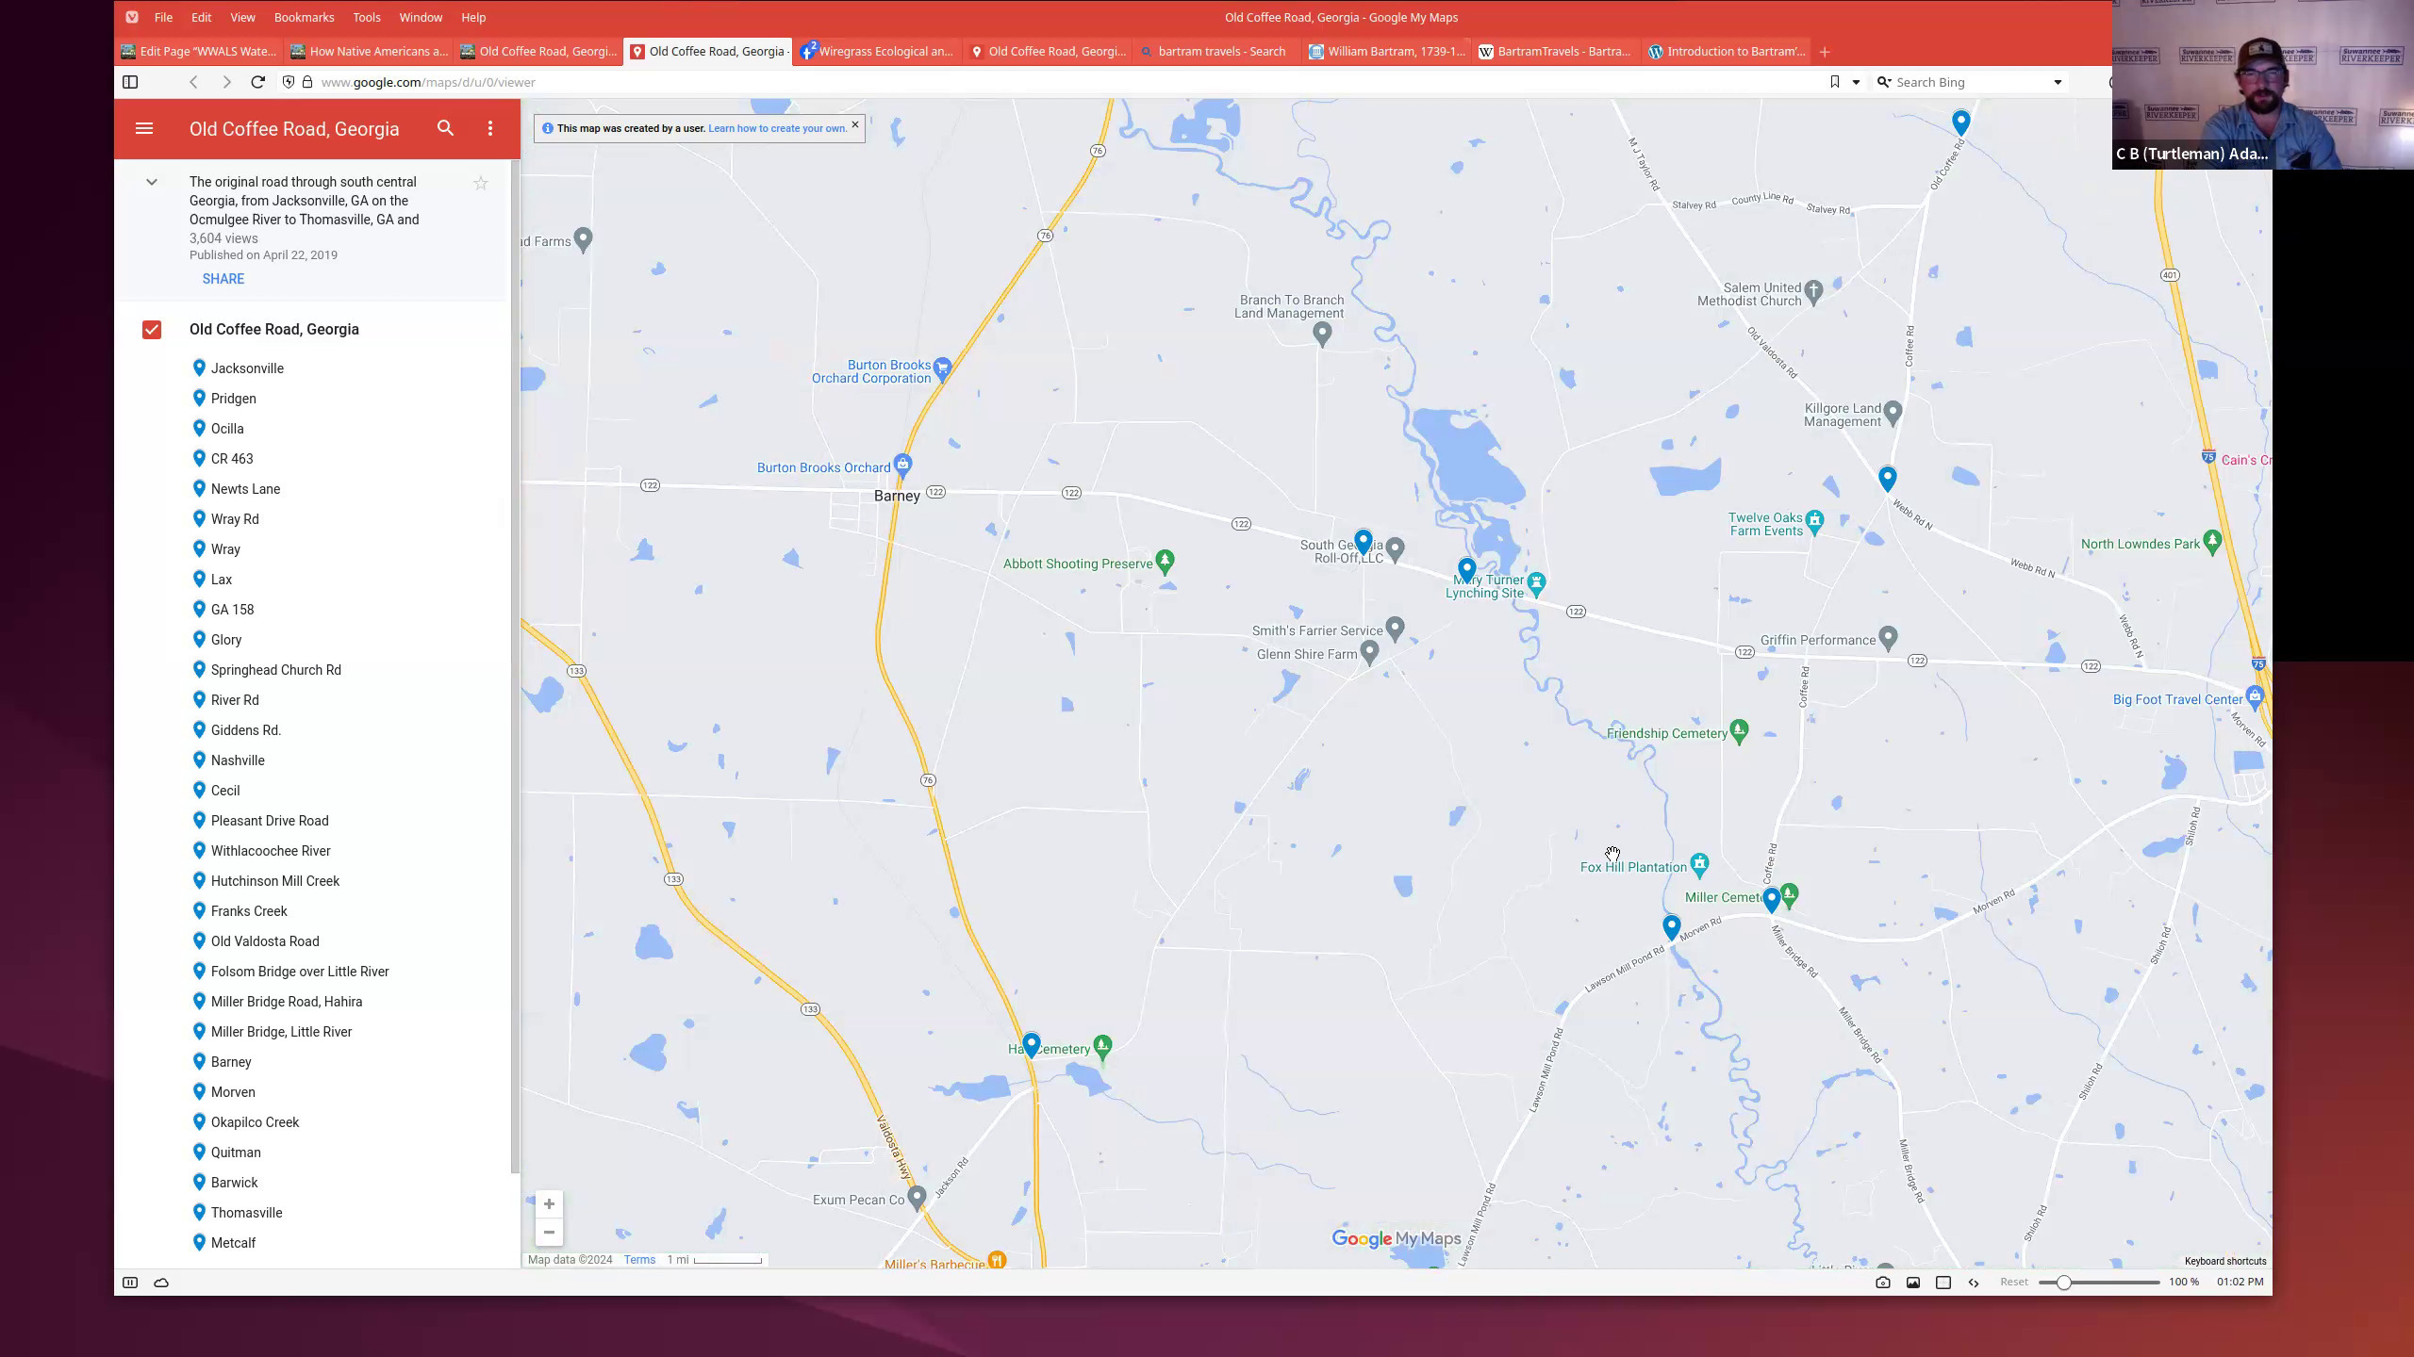This screenshot has height=1357, width=2414.
Task: Click the blue pin on Old Coffee Rd
Action: tap(1960, 122)
